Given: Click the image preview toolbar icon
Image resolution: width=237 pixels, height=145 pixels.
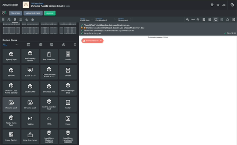Looking at the screenshot, I should 210,20.
